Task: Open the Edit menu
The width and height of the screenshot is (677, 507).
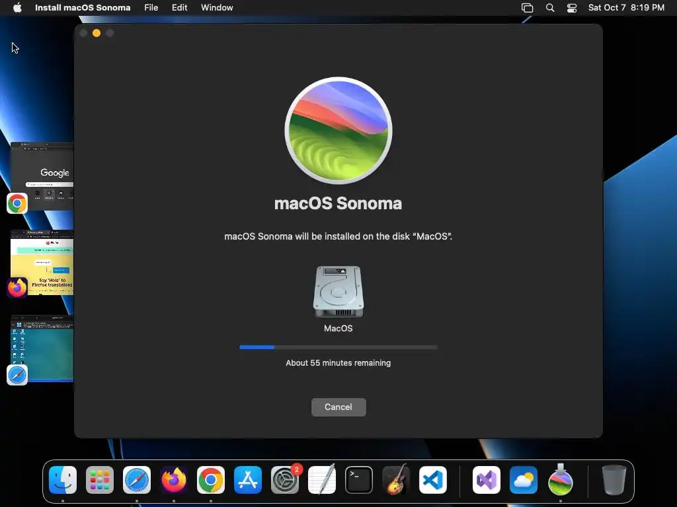Action: pos(180,7)
